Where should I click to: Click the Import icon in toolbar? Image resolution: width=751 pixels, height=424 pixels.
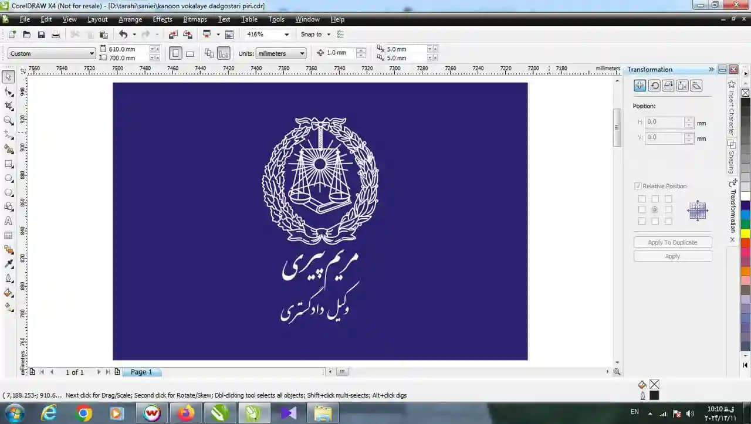click(x=174, y=35)
